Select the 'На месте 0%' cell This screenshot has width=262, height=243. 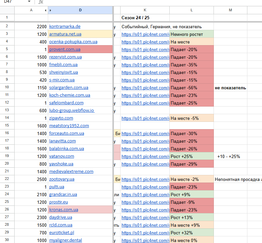(x=192, y=240)
